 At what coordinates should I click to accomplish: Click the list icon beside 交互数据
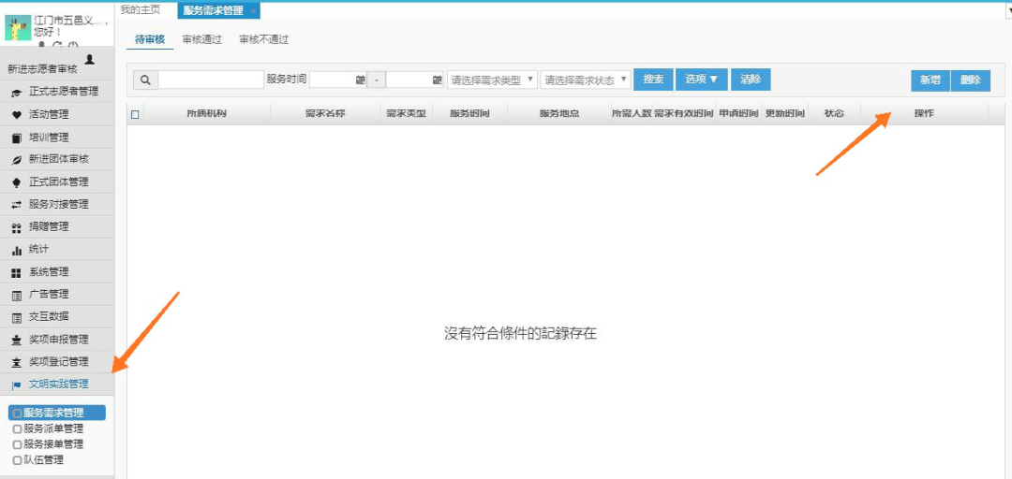tap(17, 317)
